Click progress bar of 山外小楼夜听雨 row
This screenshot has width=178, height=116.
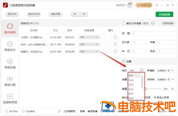[89, 44]
